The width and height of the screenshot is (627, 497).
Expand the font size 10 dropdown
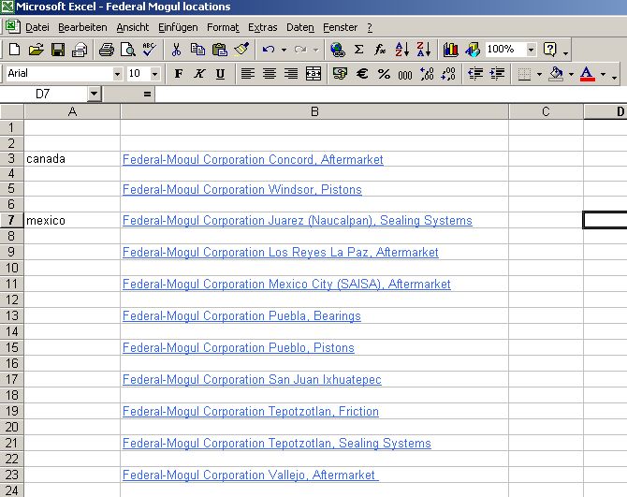click(154, 74)
